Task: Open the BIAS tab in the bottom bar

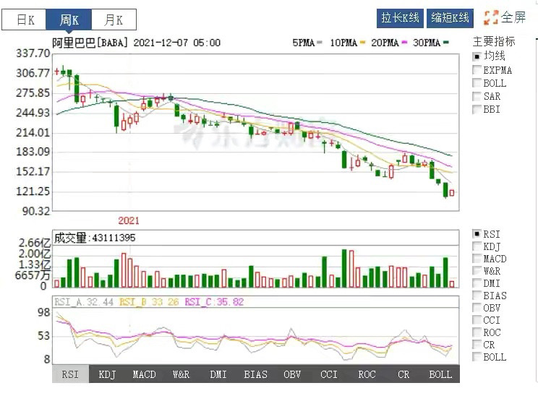Action: (255, 374)
